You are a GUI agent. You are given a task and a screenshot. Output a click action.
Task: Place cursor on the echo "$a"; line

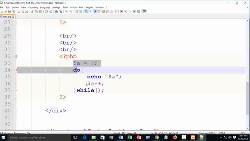(x=104, y=77)
